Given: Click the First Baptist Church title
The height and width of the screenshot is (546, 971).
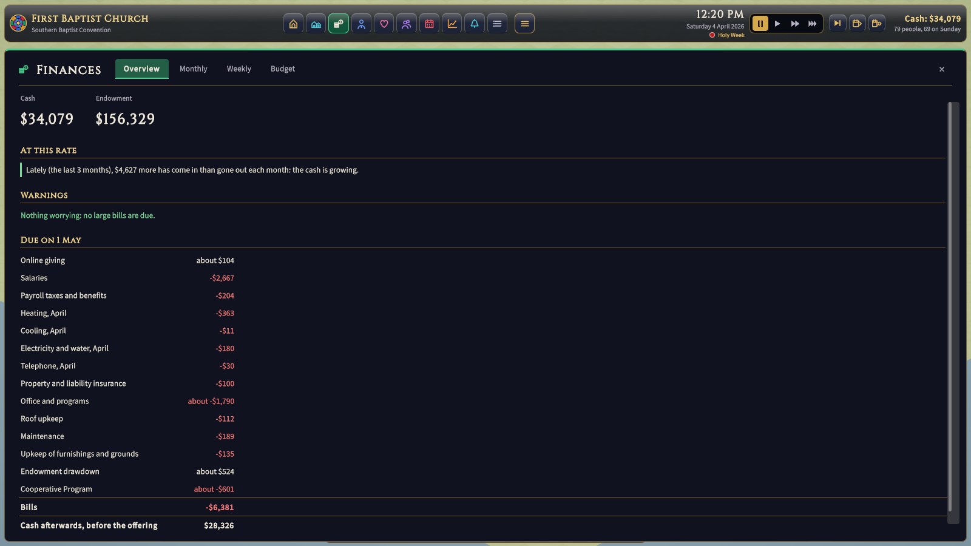Looking at the screenshot, I should 90,19.
